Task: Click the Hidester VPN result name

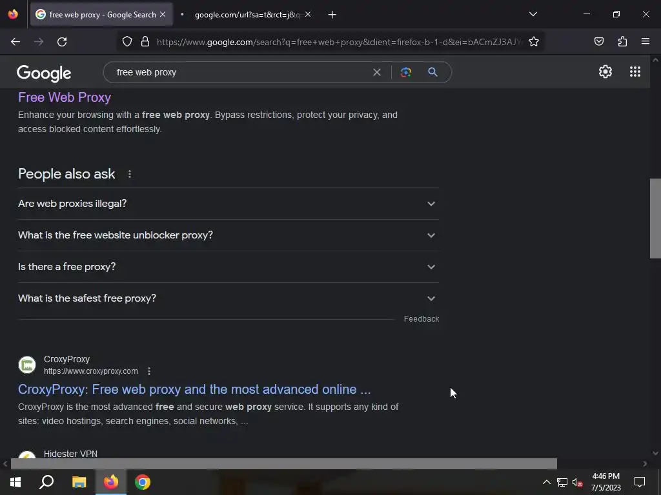Action: [70, 454]
